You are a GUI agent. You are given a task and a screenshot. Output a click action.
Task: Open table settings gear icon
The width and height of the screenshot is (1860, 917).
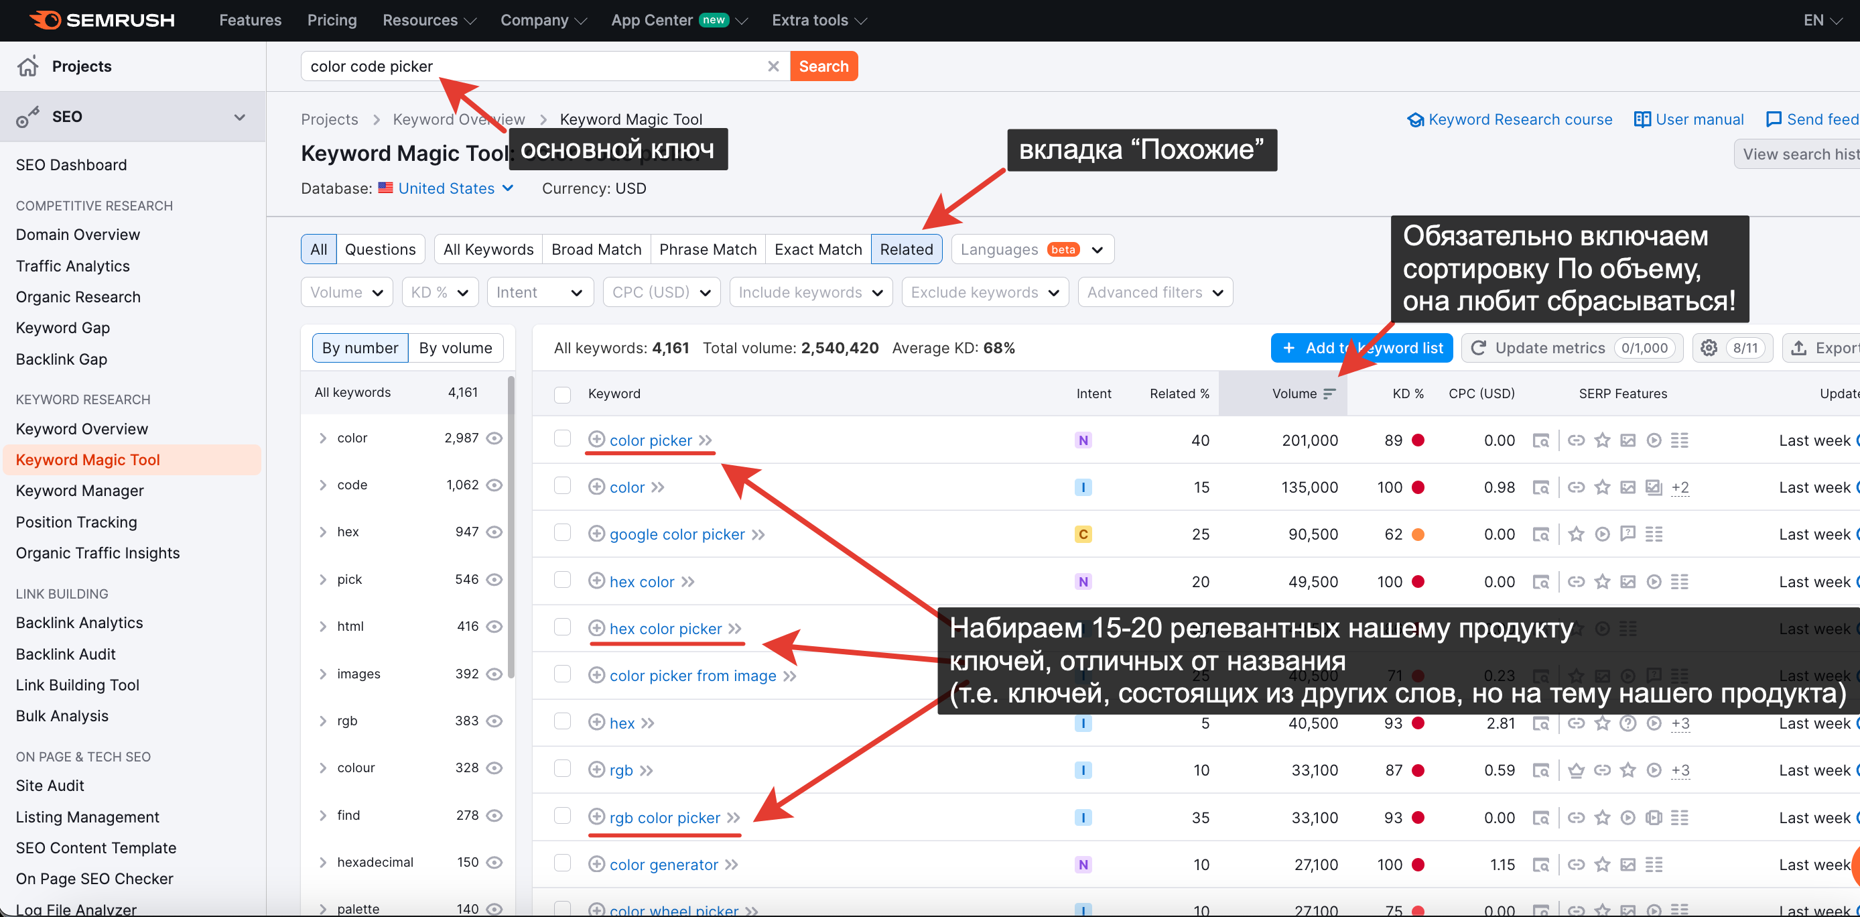[1709, 348]
